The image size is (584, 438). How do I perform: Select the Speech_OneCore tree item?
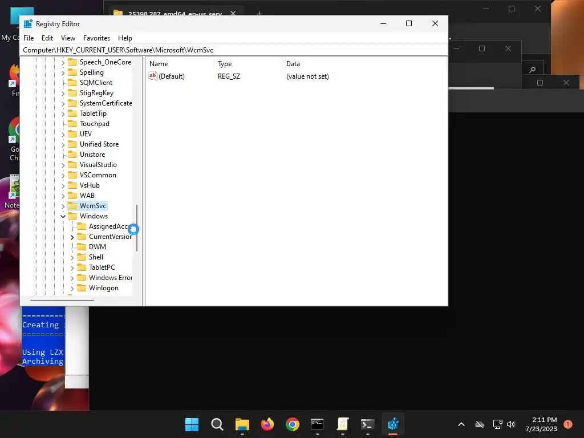pyautogui.click(x=106, y=62)
